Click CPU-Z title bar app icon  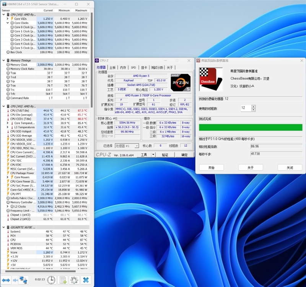click(97, 61)
